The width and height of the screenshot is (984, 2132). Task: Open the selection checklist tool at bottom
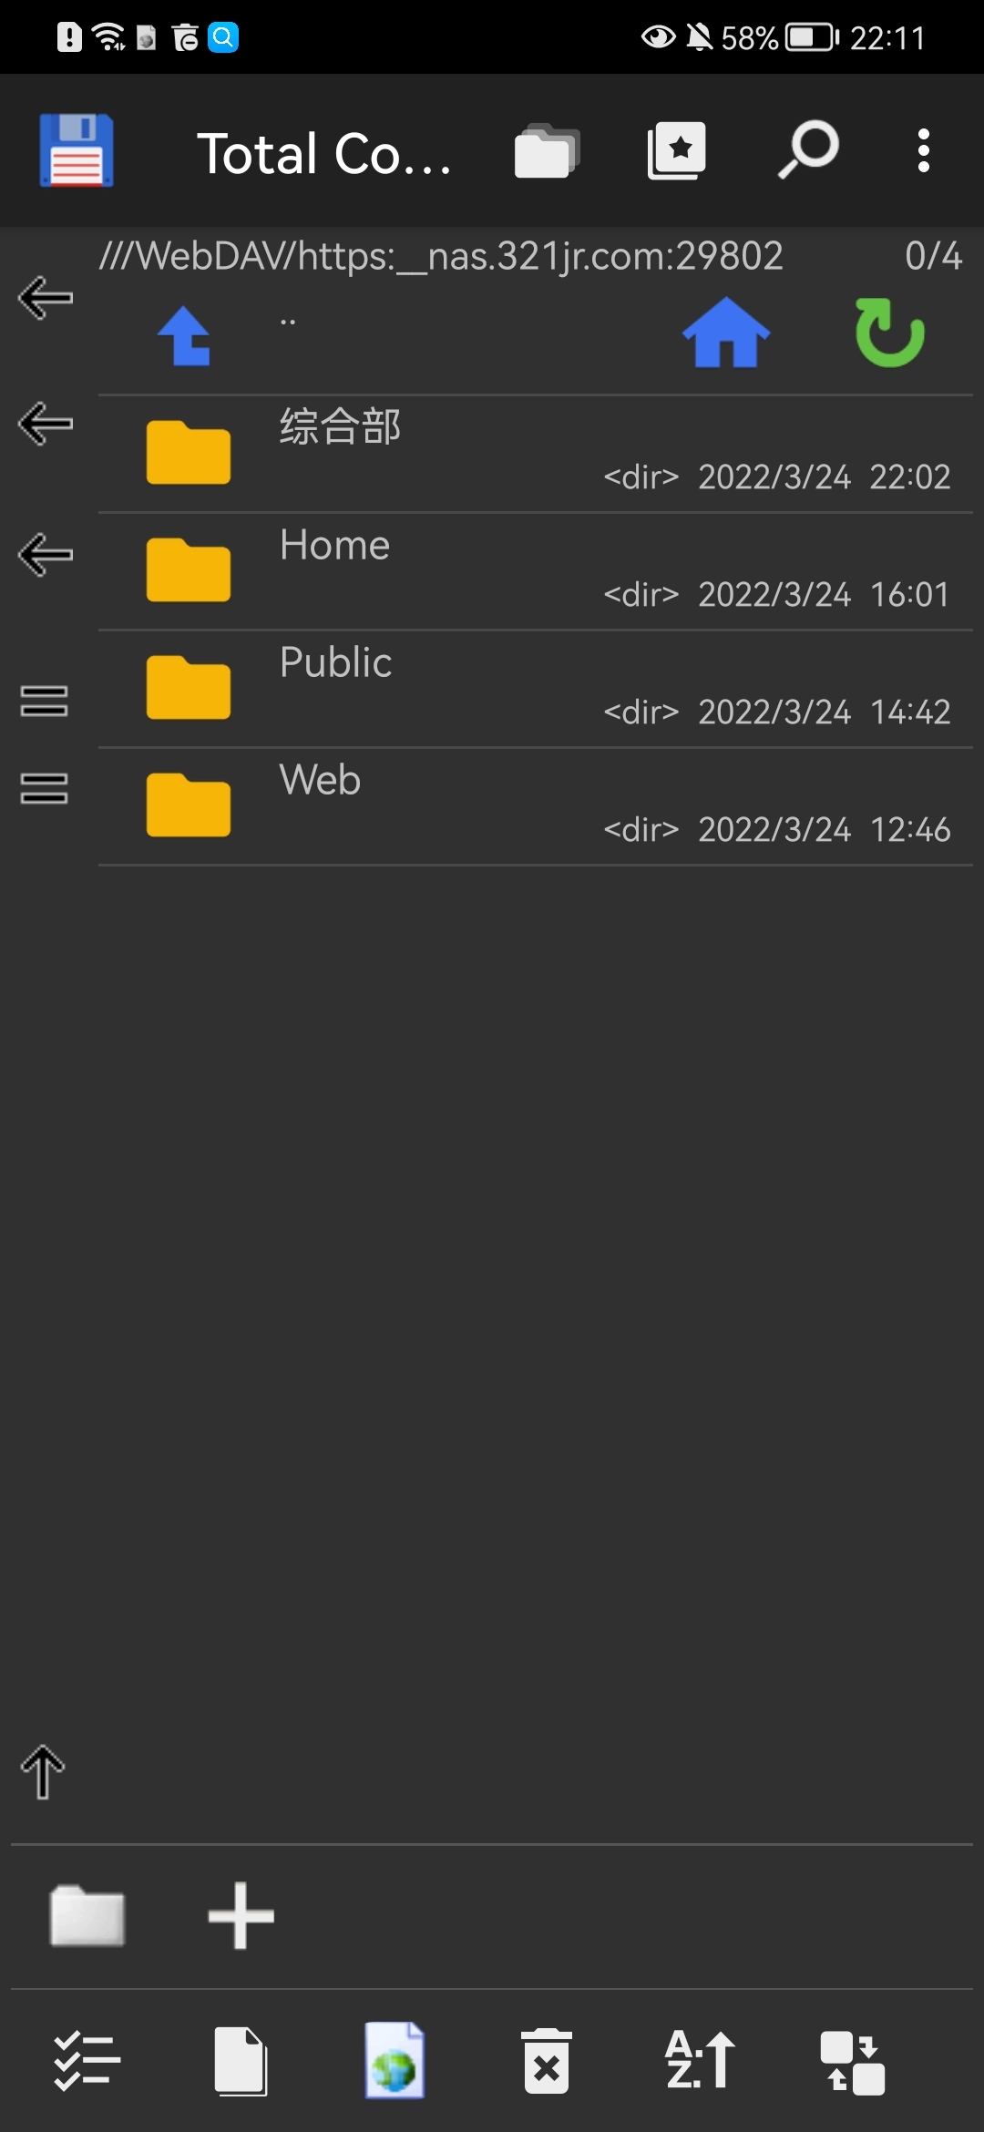click(x=87, y=2061)
